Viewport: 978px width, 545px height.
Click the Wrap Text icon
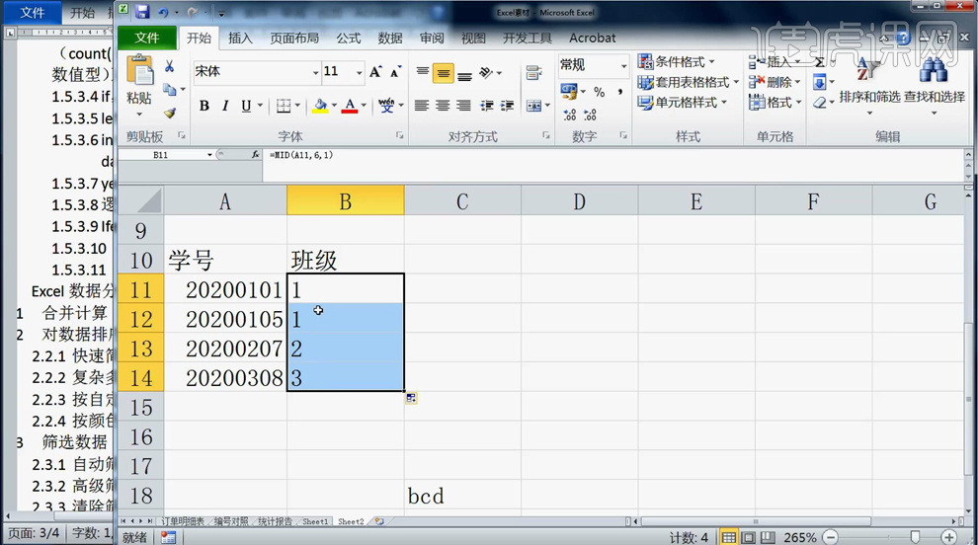[x=533, y=73]
